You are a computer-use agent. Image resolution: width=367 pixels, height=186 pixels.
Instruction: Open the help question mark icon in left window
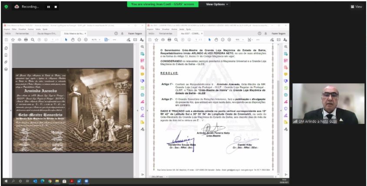[116, 33]
